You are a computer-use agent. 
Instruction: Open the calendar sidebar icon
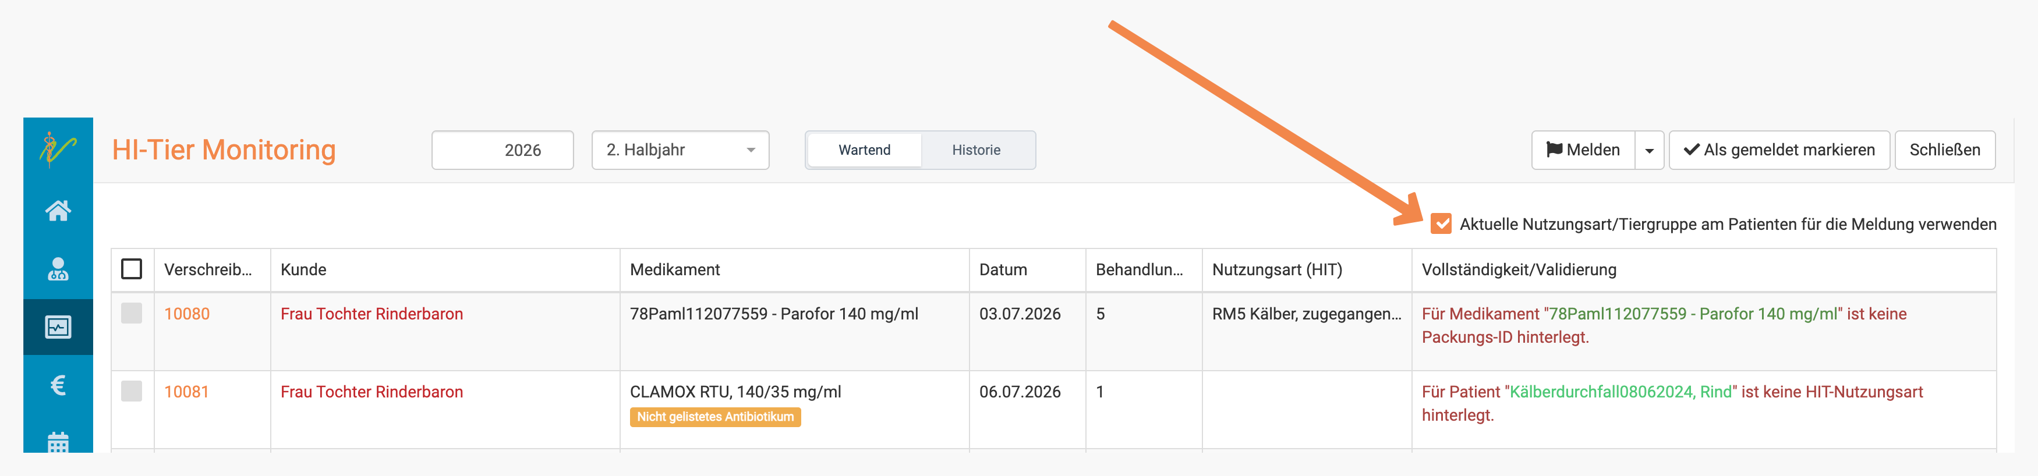[x=58, y=442]
